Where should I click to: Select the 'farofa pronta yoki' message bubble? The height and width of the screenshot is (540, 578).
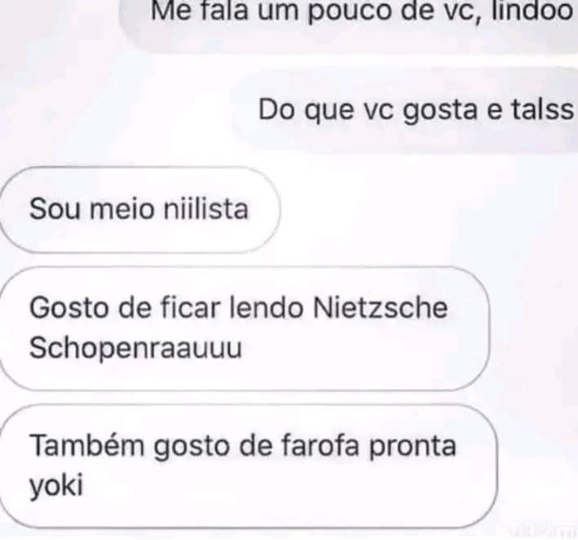248,466
